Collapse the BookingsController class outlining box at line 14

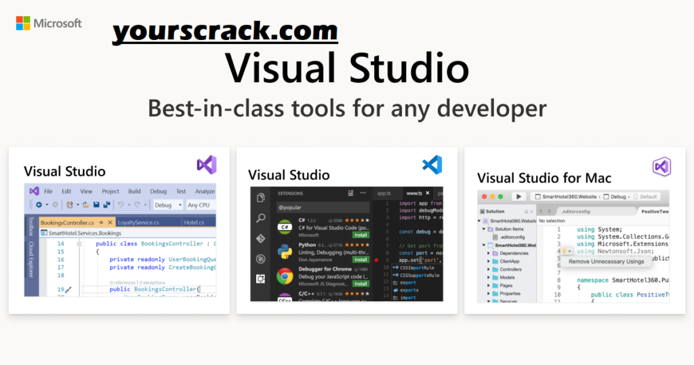79,244
